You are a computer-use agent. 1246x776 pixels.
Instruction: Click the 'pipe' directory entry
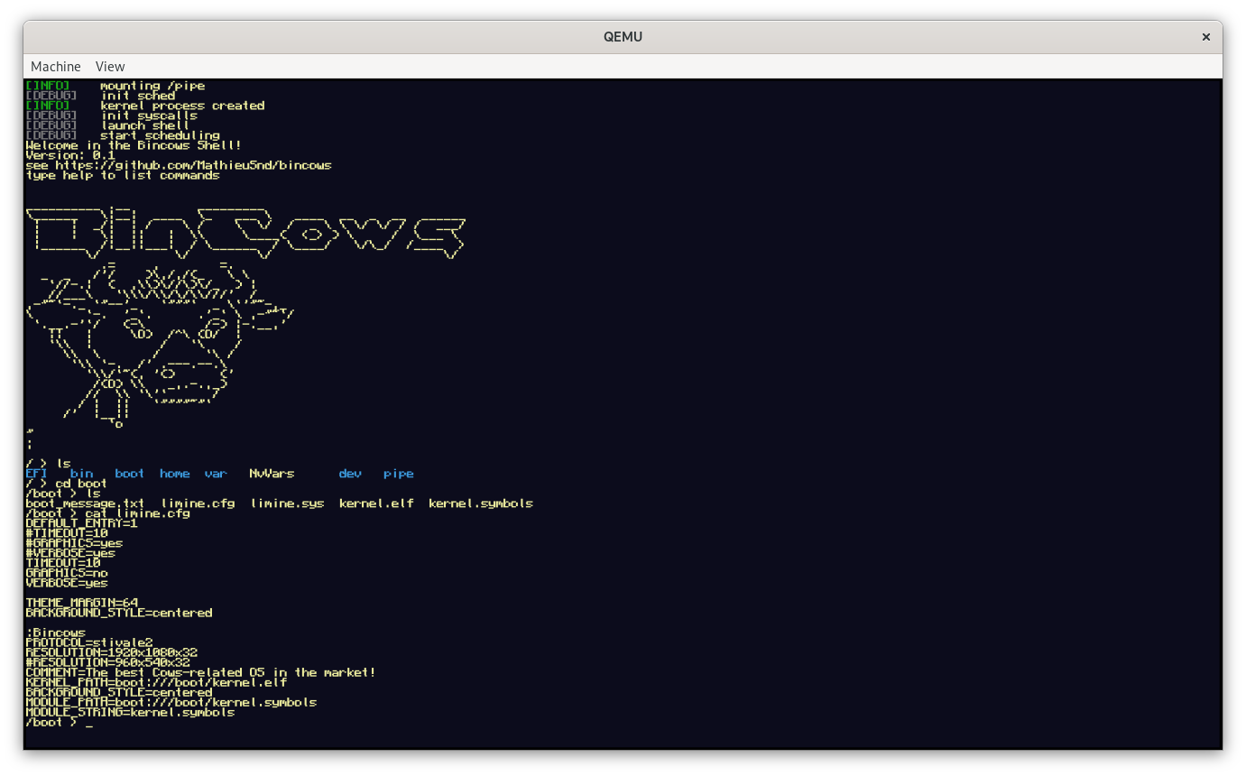coord(399,474)
